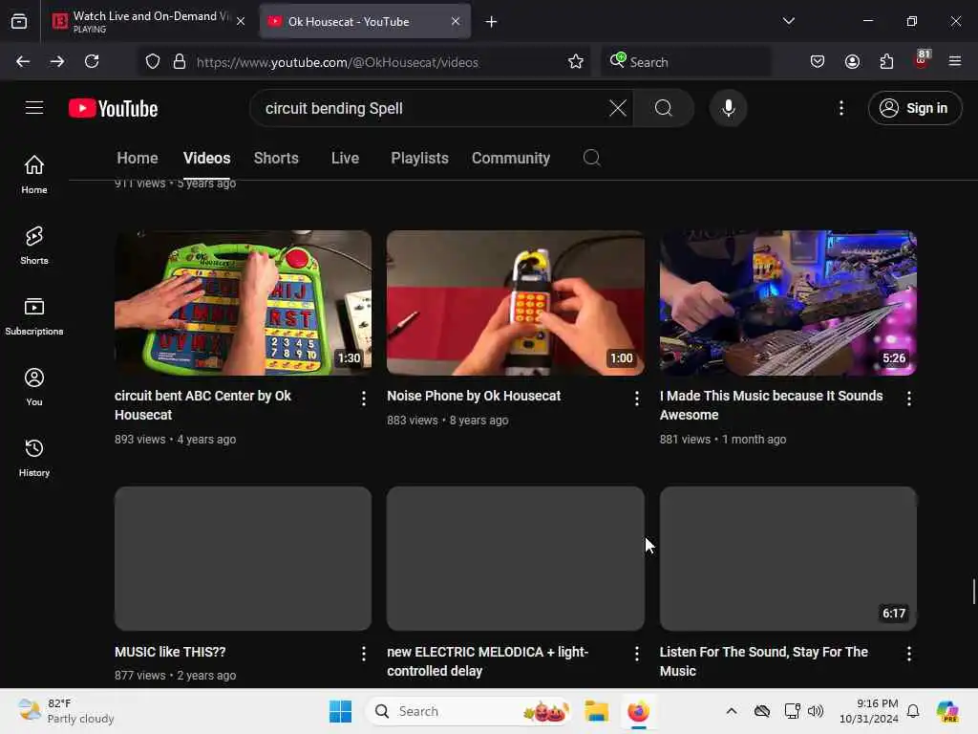
Task: Close the Watch Live and On-Demand tab
Action: [x=241, y=21]
